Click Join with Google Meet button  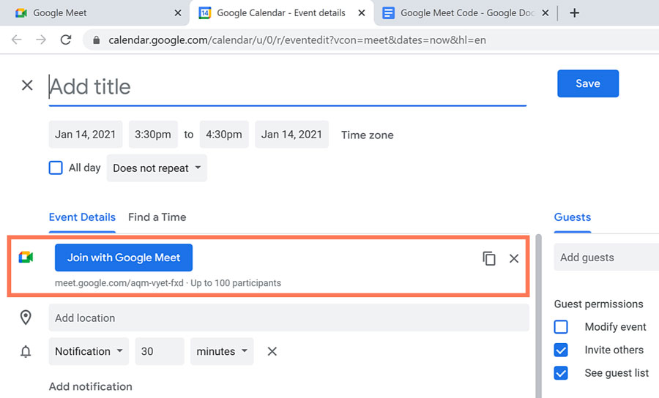point(124,258)
